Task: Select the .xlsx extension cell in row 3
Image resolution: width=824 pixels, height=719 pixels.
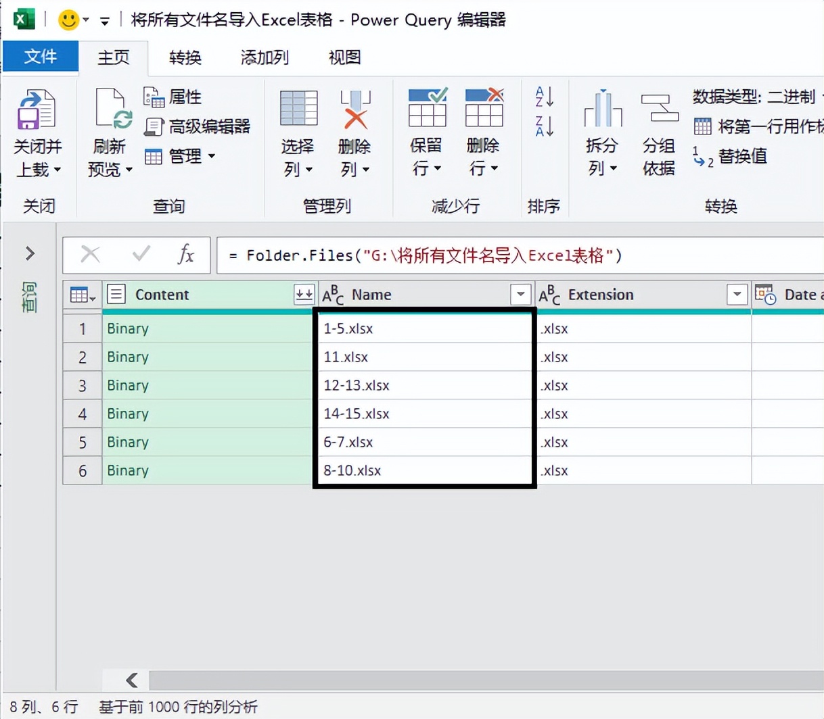Action: pyautogui.click(x=643, y=385)
